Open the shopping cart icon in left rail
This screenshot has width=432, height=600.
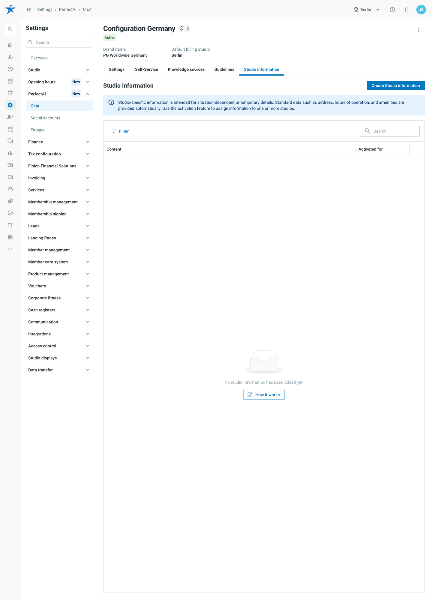click(x=10, y=225)
